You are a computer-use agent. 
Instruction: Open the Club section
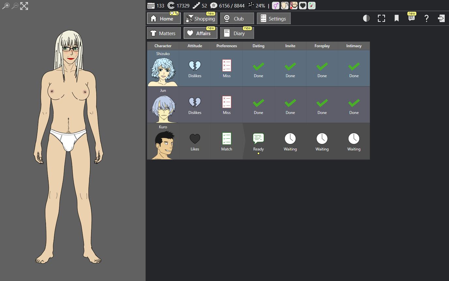pyautogui.click(x=237, y=19)
